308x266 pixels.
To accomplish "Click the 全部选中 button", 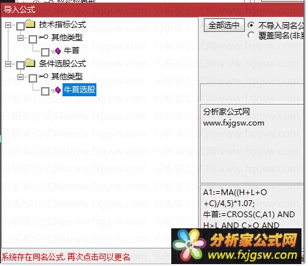I will 224,25.
